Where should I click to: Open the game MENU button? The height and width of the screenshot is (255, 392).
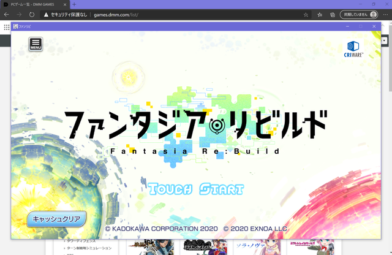pos(36,44)
